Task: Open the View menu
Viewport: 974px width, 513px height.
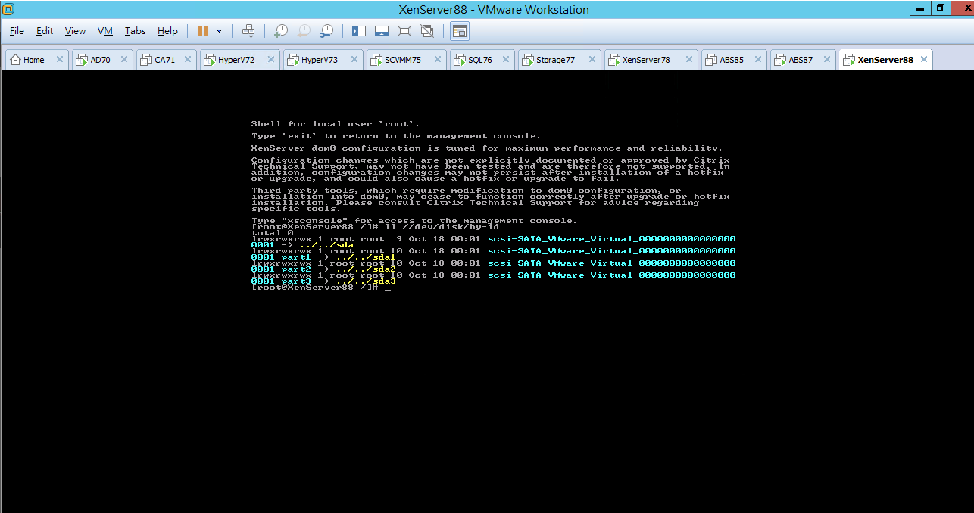Action: 75,31
